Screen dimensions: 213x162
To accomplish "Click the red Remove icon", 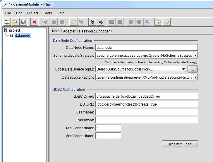I will (x=35, y=22).
